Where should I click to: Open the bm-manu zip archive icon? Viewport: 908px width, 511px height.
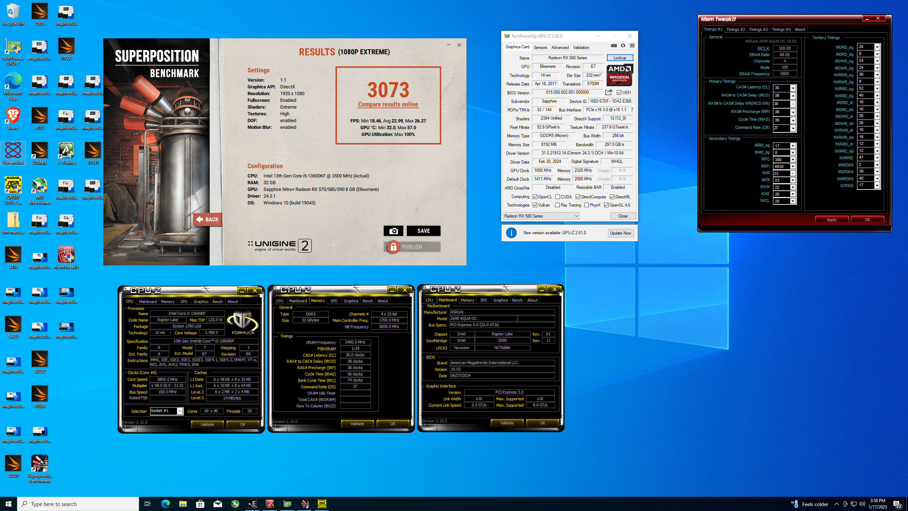[x=13, y=223]
